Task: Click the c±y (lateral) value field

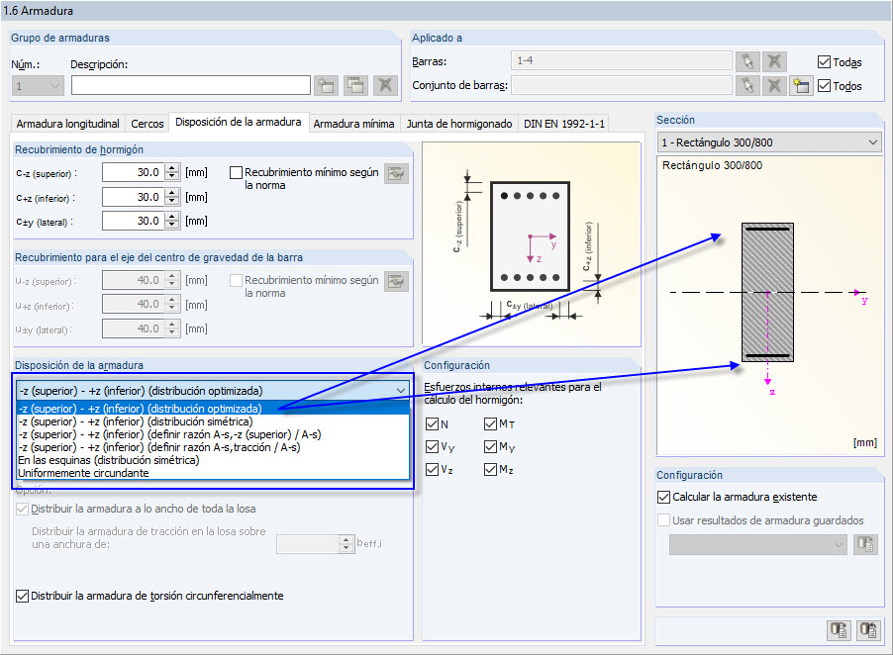Action: [134, 221]
